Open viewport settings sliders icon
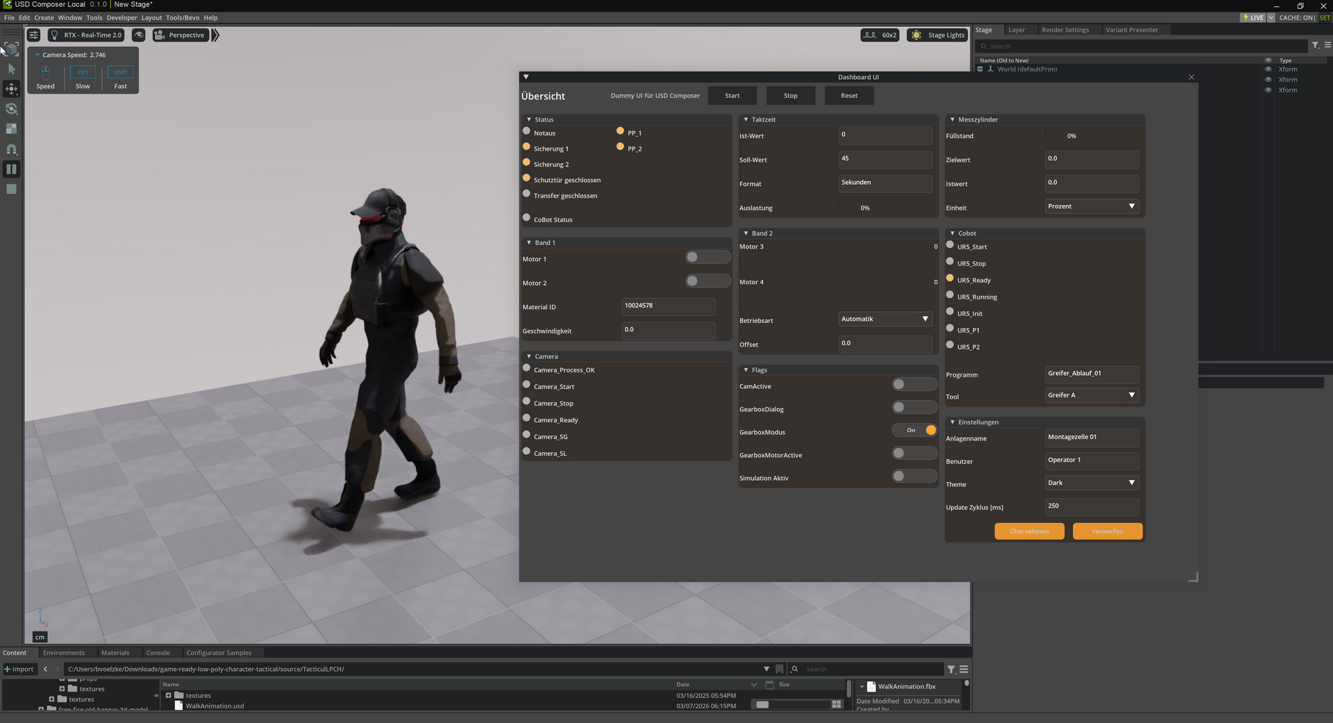This screenshot has width=1333, height=723. [33, 35]
